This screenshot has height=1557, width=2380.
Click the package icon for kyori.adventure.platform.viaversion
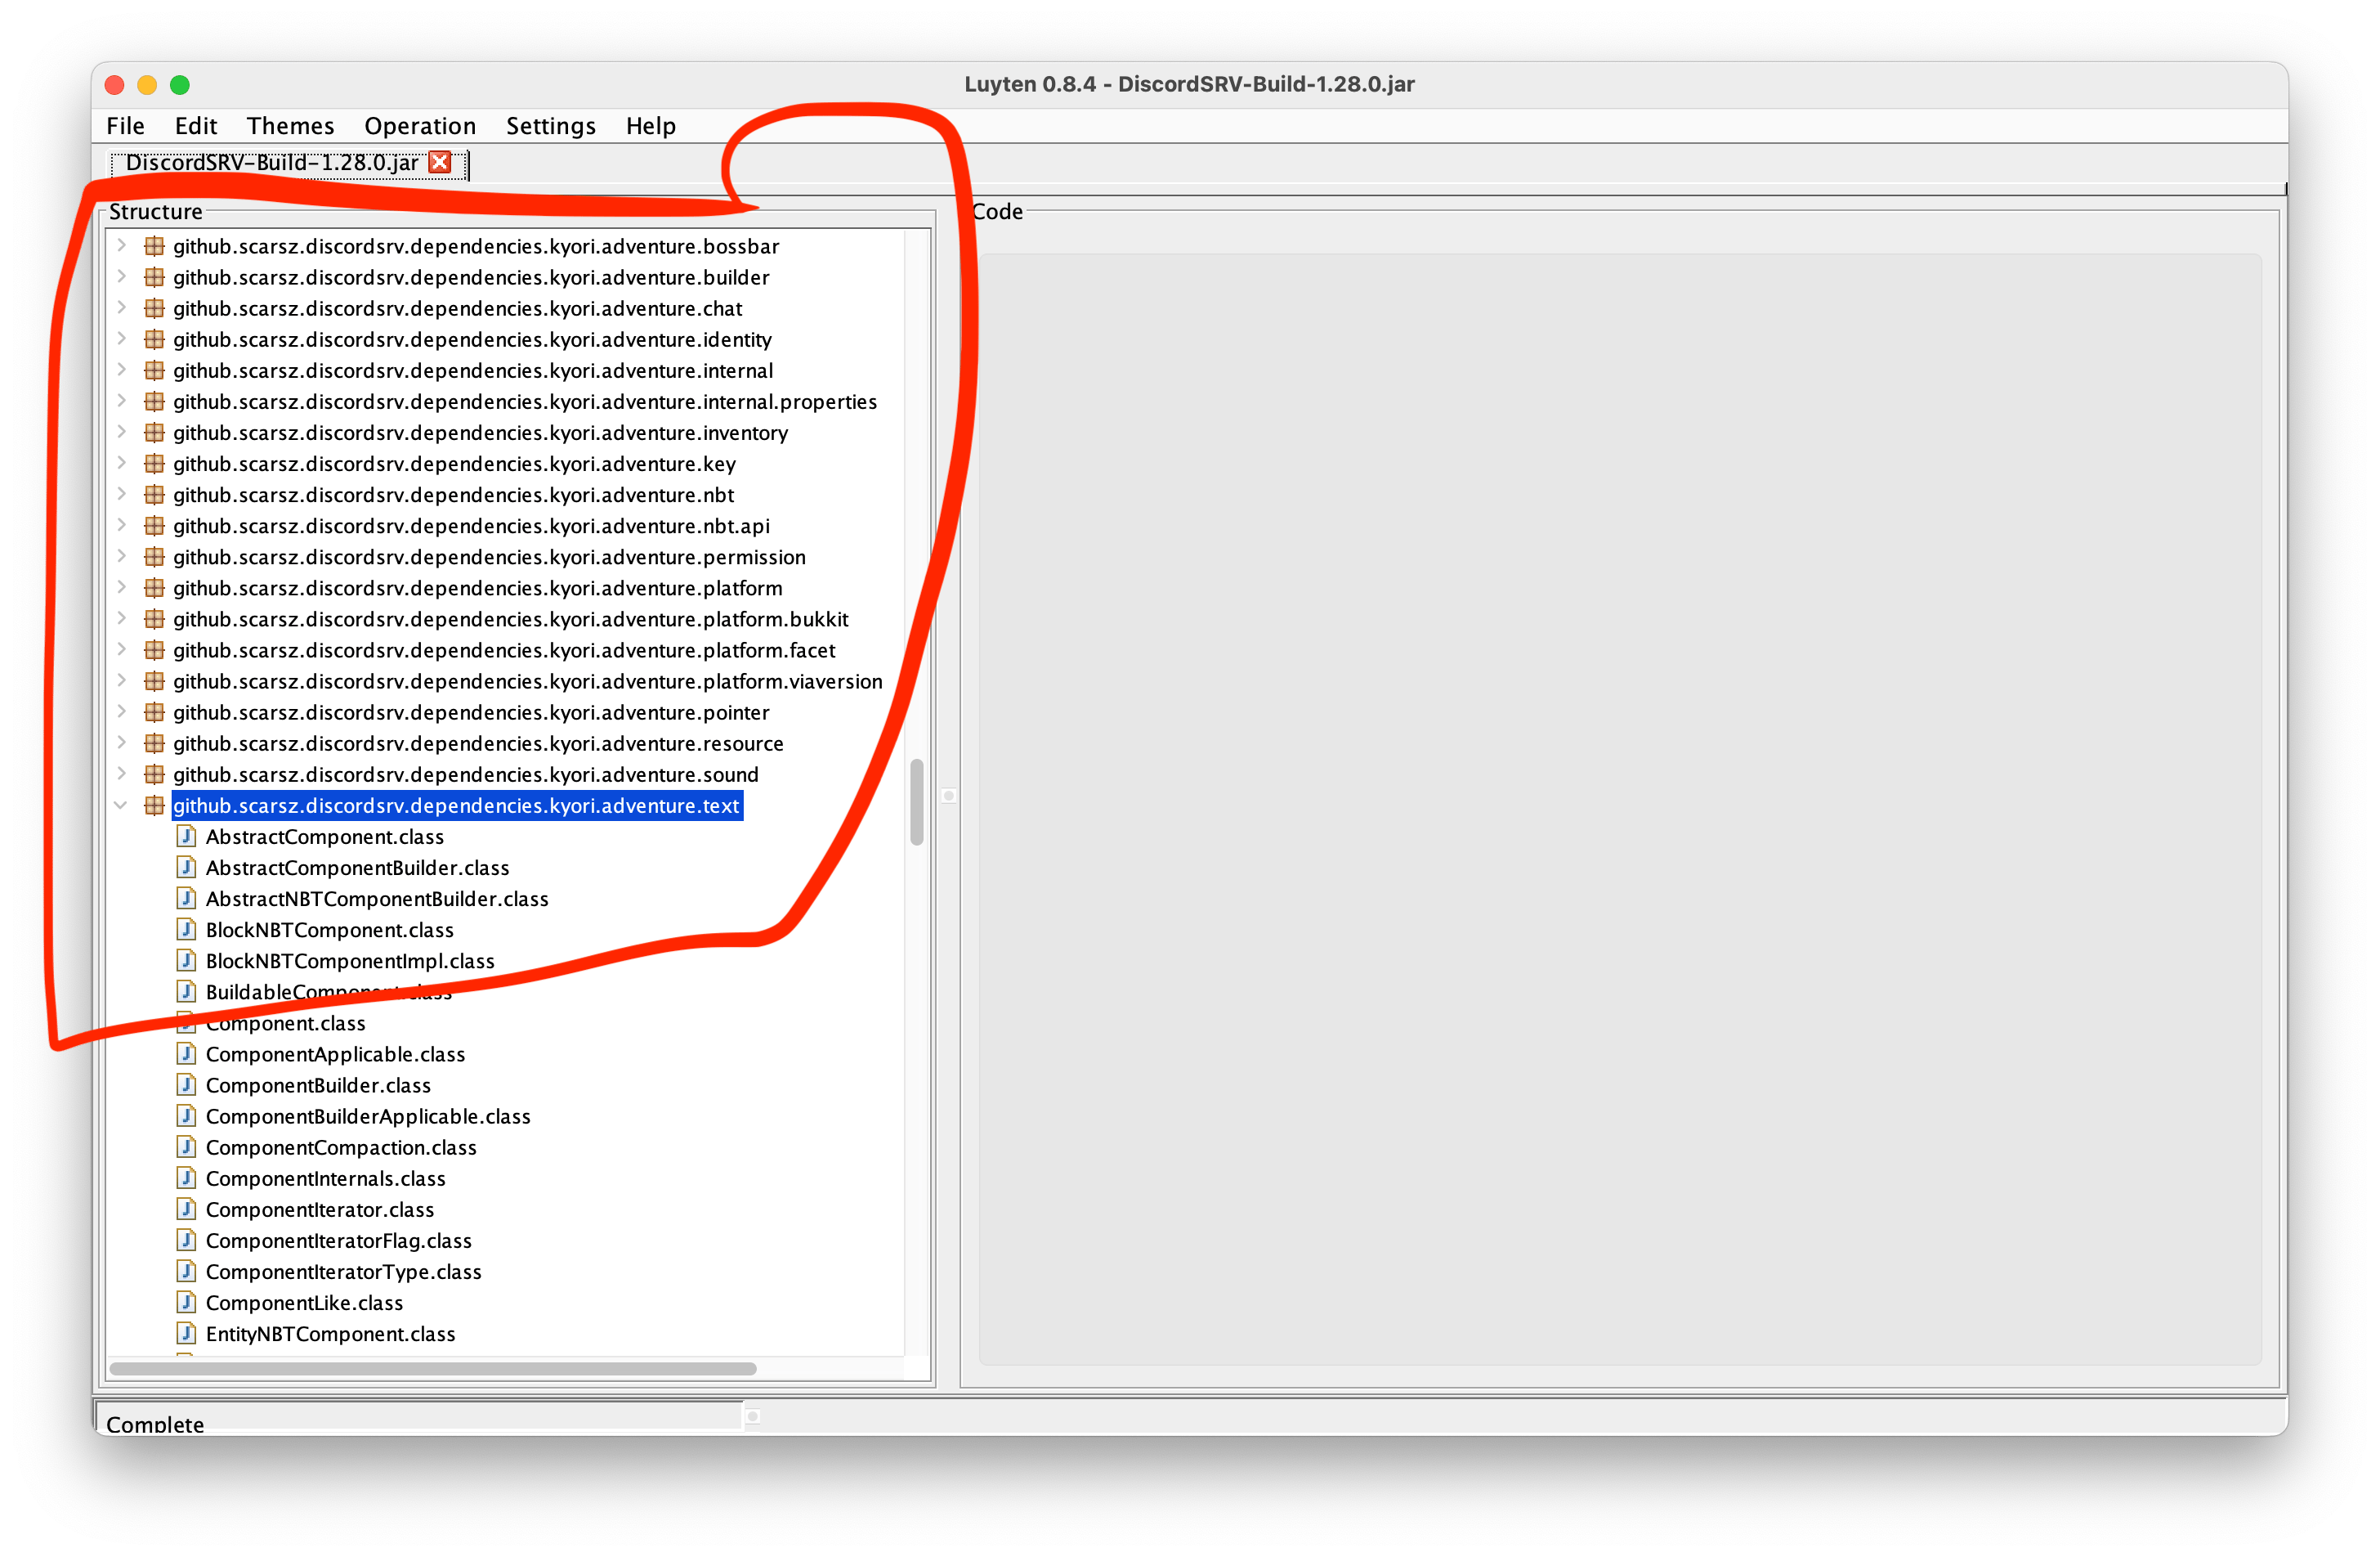coord(154,680)
